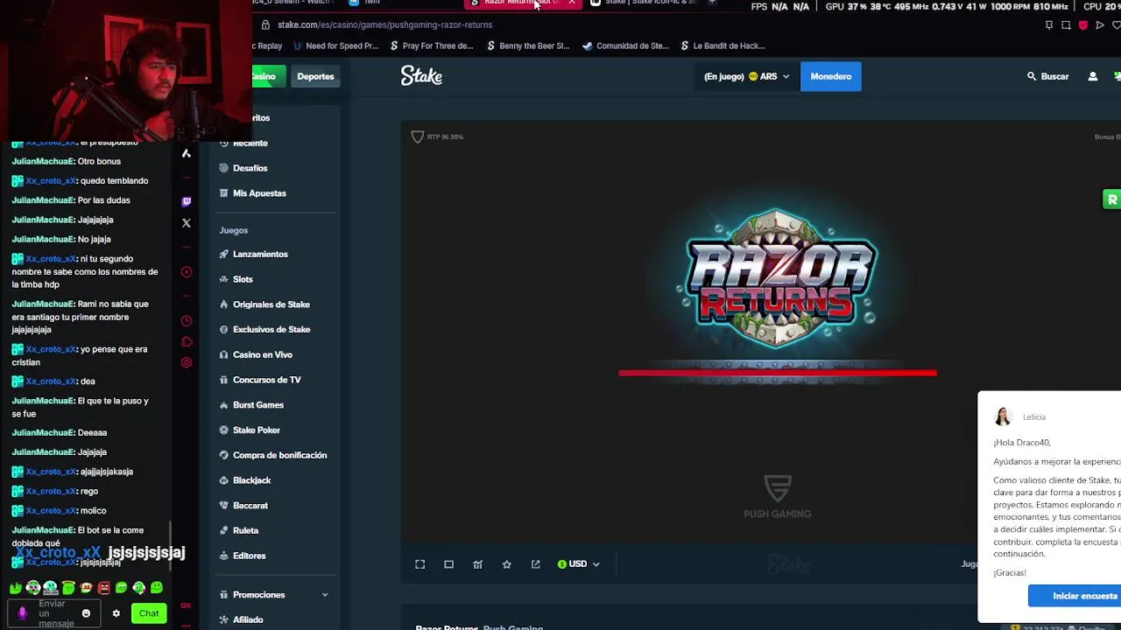
Task: Open game in pop-out window
Action: pyautogui.click(x=535, y=564)
